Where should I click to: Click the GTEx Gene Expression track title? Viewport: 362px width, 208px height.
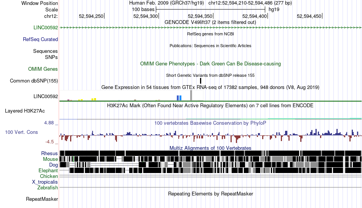pyautogui.click(x=210, y=87)
